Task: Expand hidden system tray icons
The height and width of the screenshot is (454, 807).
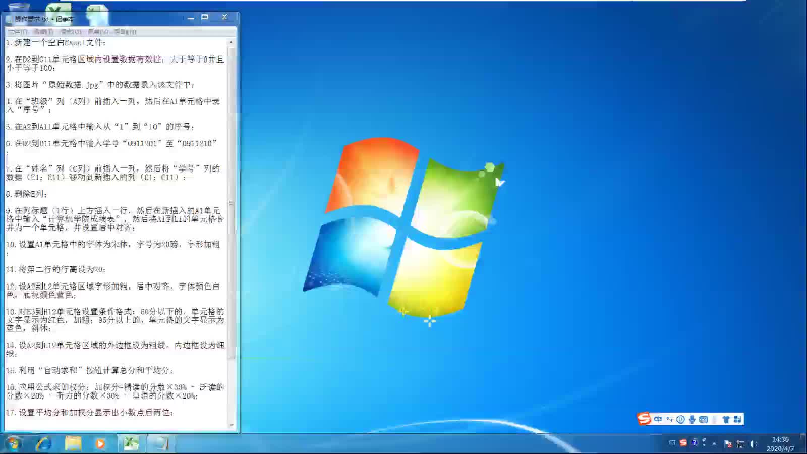Action: 714,444
